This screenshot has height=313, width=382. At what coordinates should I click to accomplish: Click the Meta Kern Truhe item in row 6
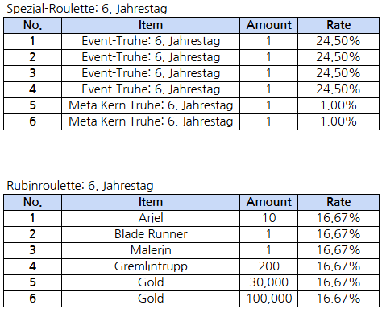(151, 121)
